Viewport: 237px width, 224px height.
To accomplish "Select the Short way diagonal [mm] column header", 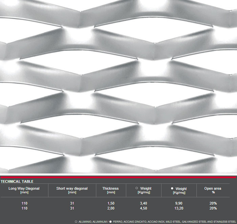I will [x=72, y=190].
